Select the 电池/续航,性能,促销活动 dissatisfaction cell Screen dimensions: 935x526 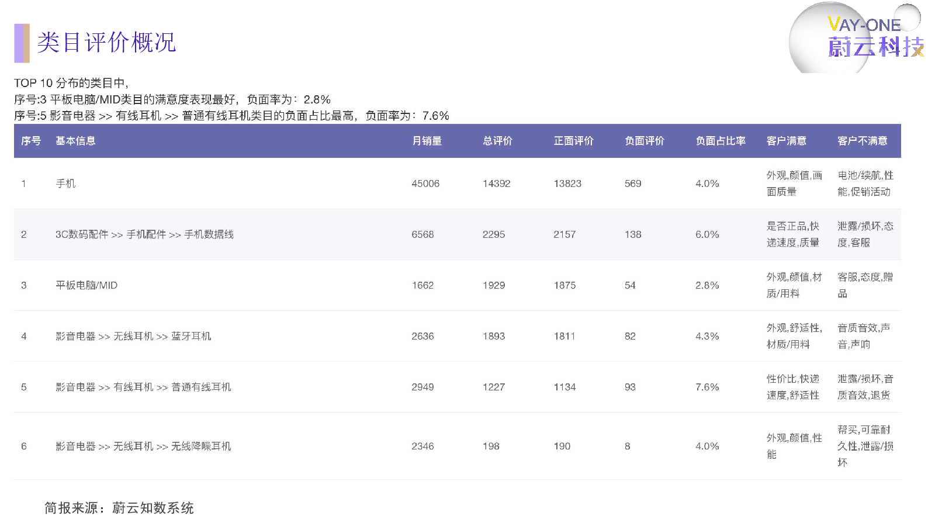[865, 184]
